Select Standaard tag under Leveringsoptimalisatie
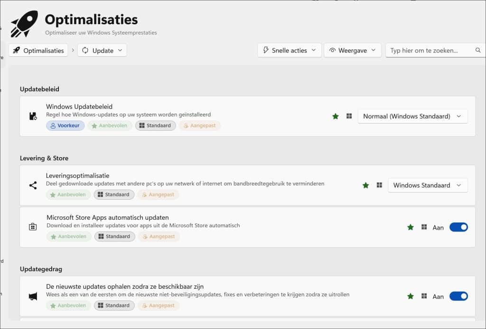The image size is (486, 329). coord(114,195)
